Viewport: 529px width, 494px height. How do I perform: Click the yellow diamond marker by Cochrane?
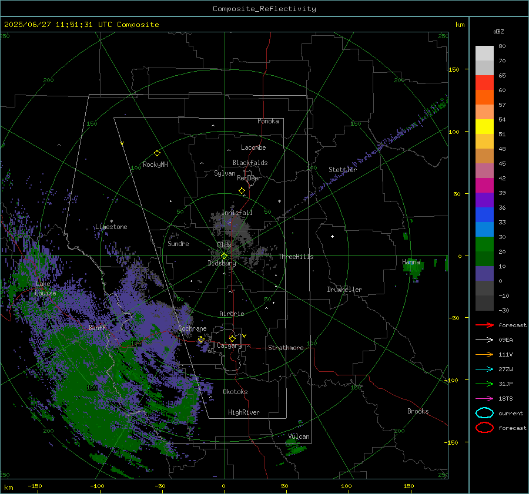click(201, 340)
